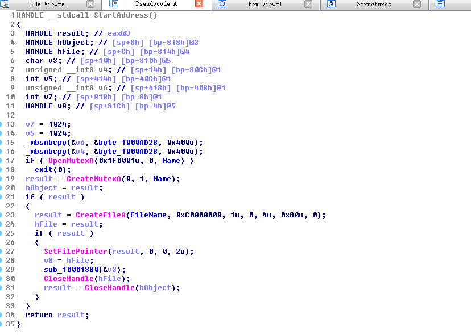Click the eax@3 comment on line 3
471x335 pixels.
coord(119,33)
